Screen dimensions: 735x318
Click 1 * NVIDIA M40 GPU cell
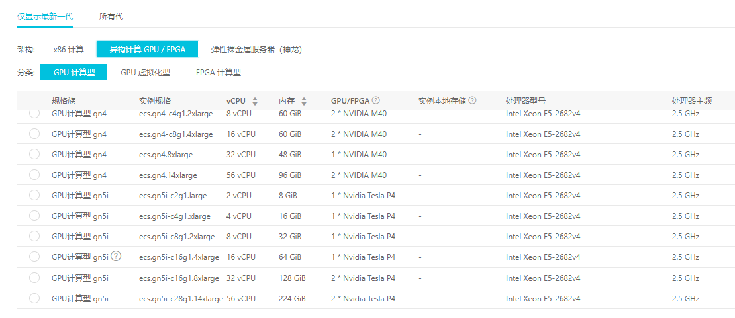pos(359,155)
